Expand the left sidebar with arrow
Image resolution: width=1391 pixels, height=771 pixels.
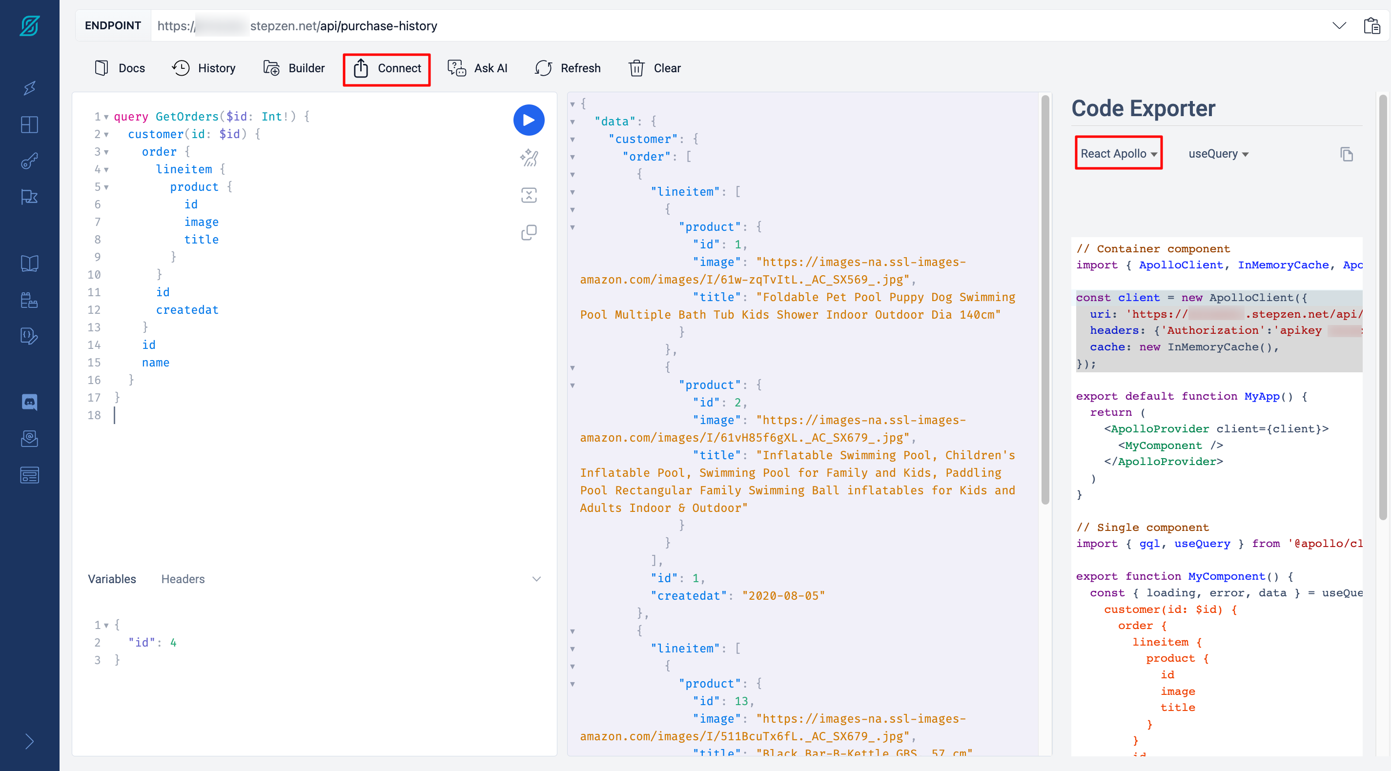tap(29, 741)
